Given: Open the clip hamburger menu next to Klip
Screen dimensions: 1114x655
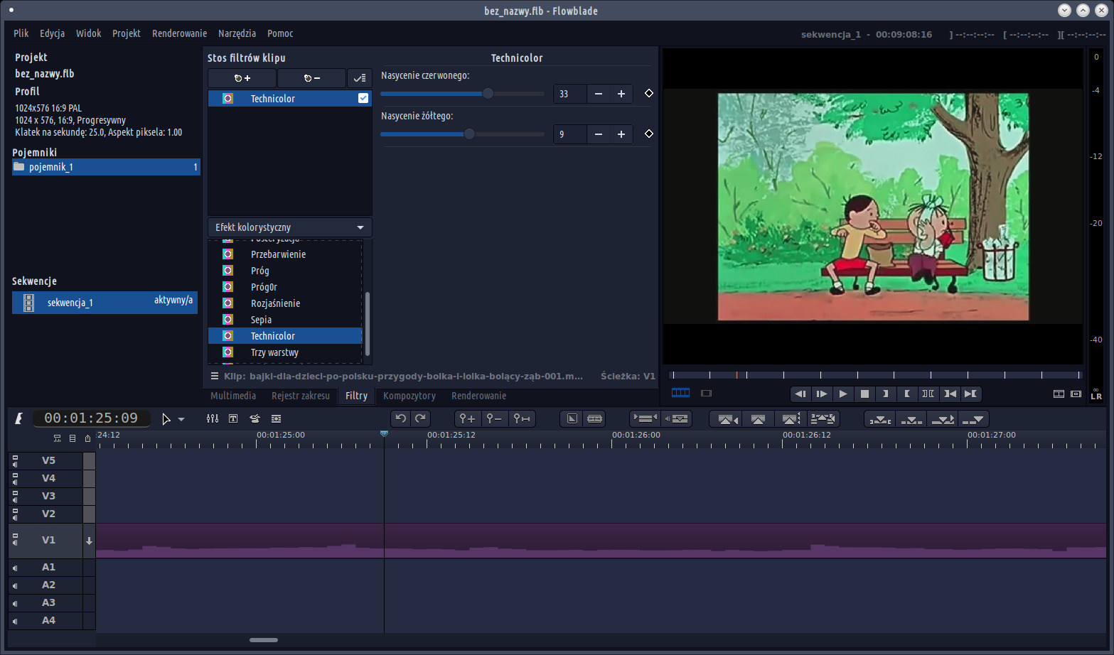Looking at the screenshot, I should (215, 376).
